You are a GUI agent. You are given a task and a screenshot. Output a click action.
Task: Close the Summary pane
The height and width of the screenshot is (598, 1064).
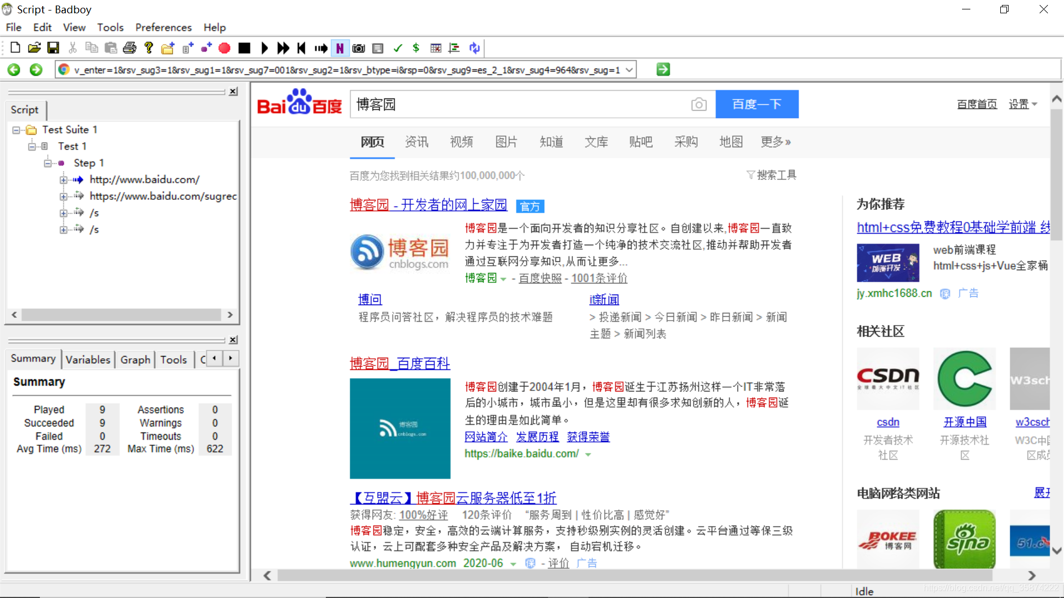(x=233, y=339)
